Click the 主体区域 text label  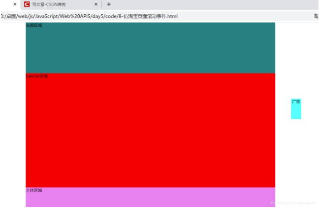pyautogui.click(x=34, y=190)
